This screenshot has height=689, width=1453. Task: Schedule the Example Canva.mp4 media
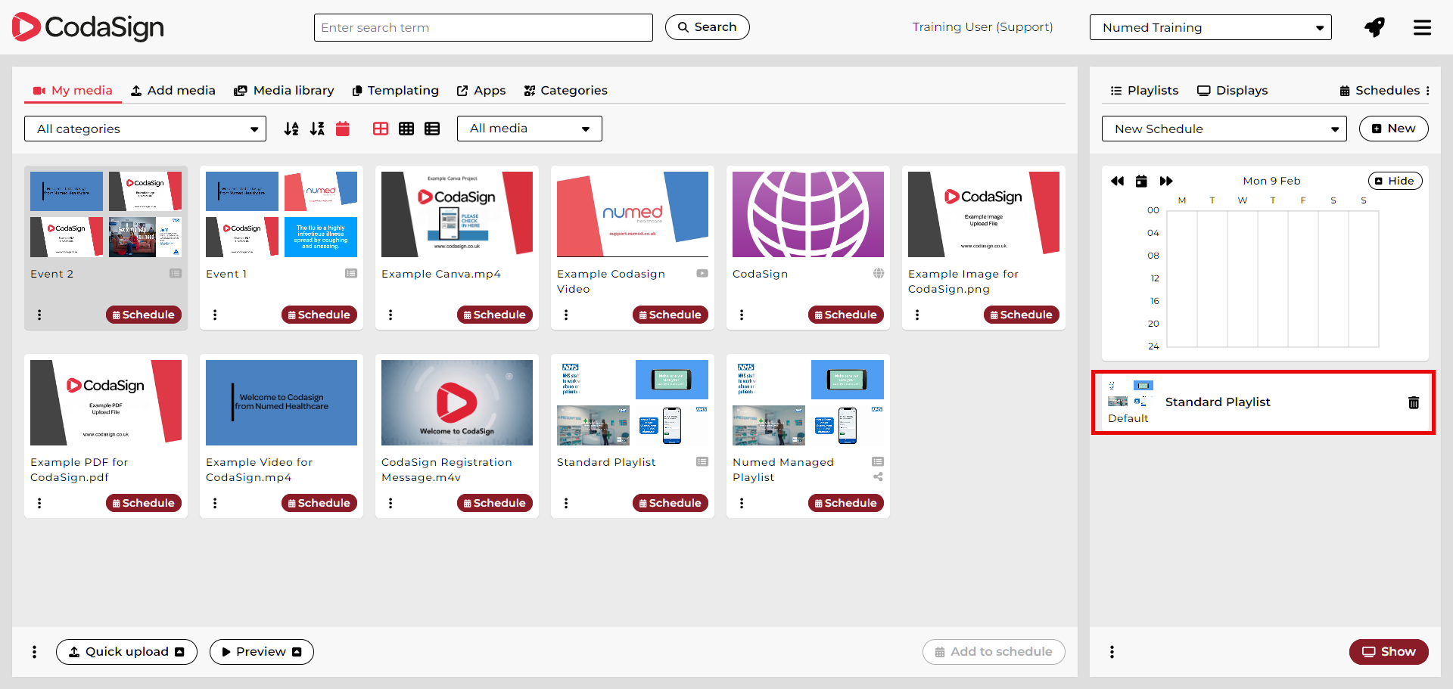coord(495,315)
